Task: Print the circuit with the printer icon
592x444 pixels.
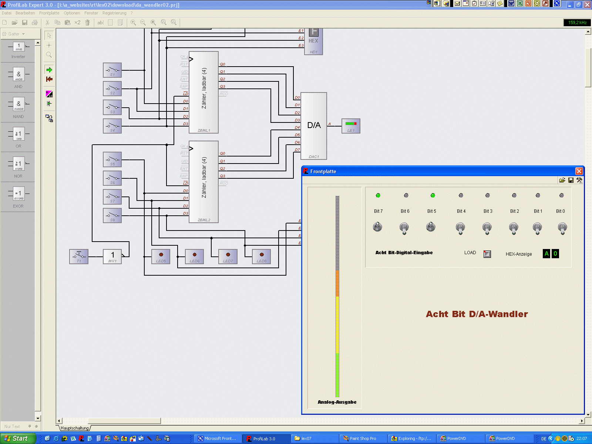Action: click(35, 23)
